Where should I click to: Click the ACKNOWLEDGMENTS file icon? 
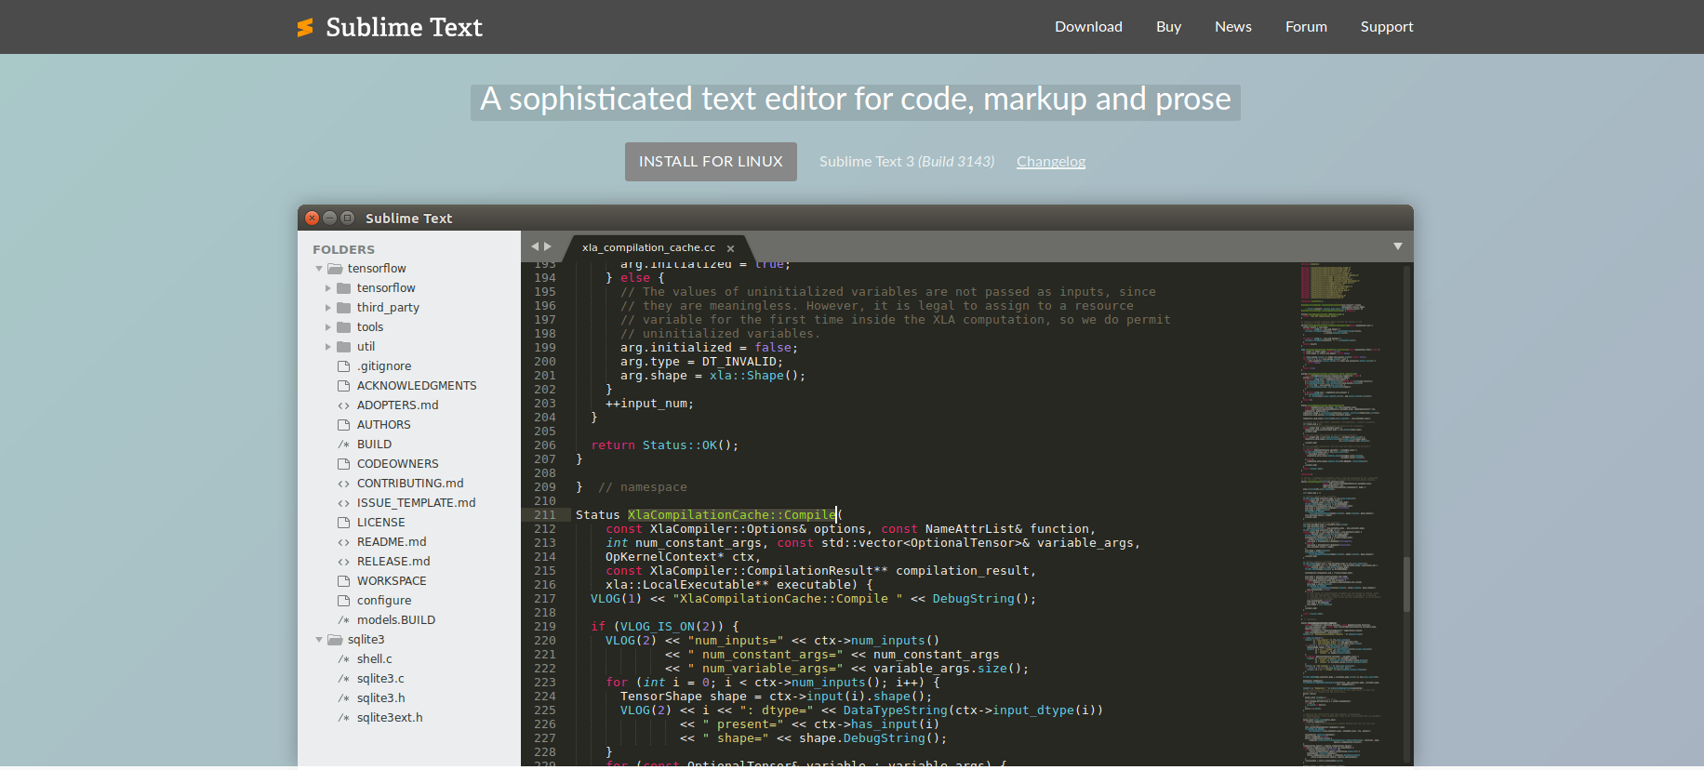pos(343,386)
